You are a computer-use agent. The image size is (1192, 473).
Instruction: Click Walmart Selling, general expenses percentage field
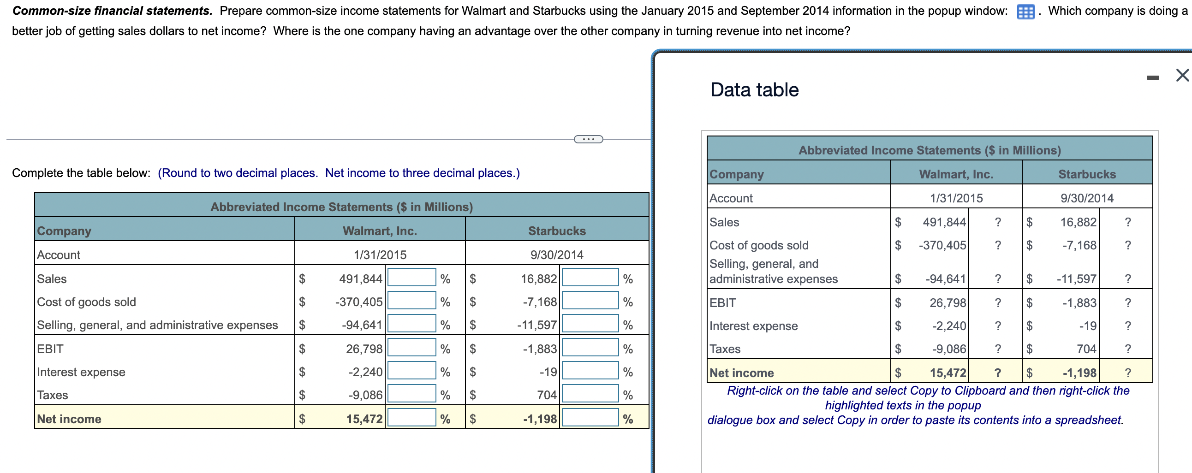coord(411,325)
